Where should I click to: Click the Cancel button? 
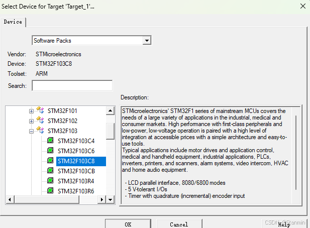(x=179, y=224)
